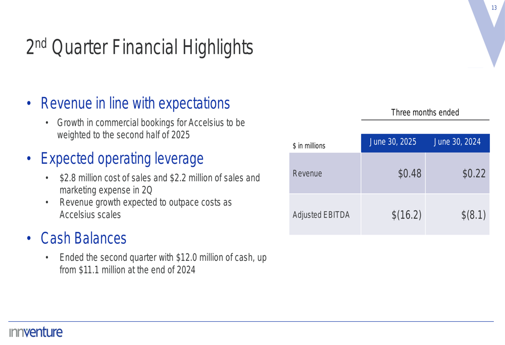Select 'Revenue in line with expectations' heading
Viewport: 505px width, 345px height.
135,103
